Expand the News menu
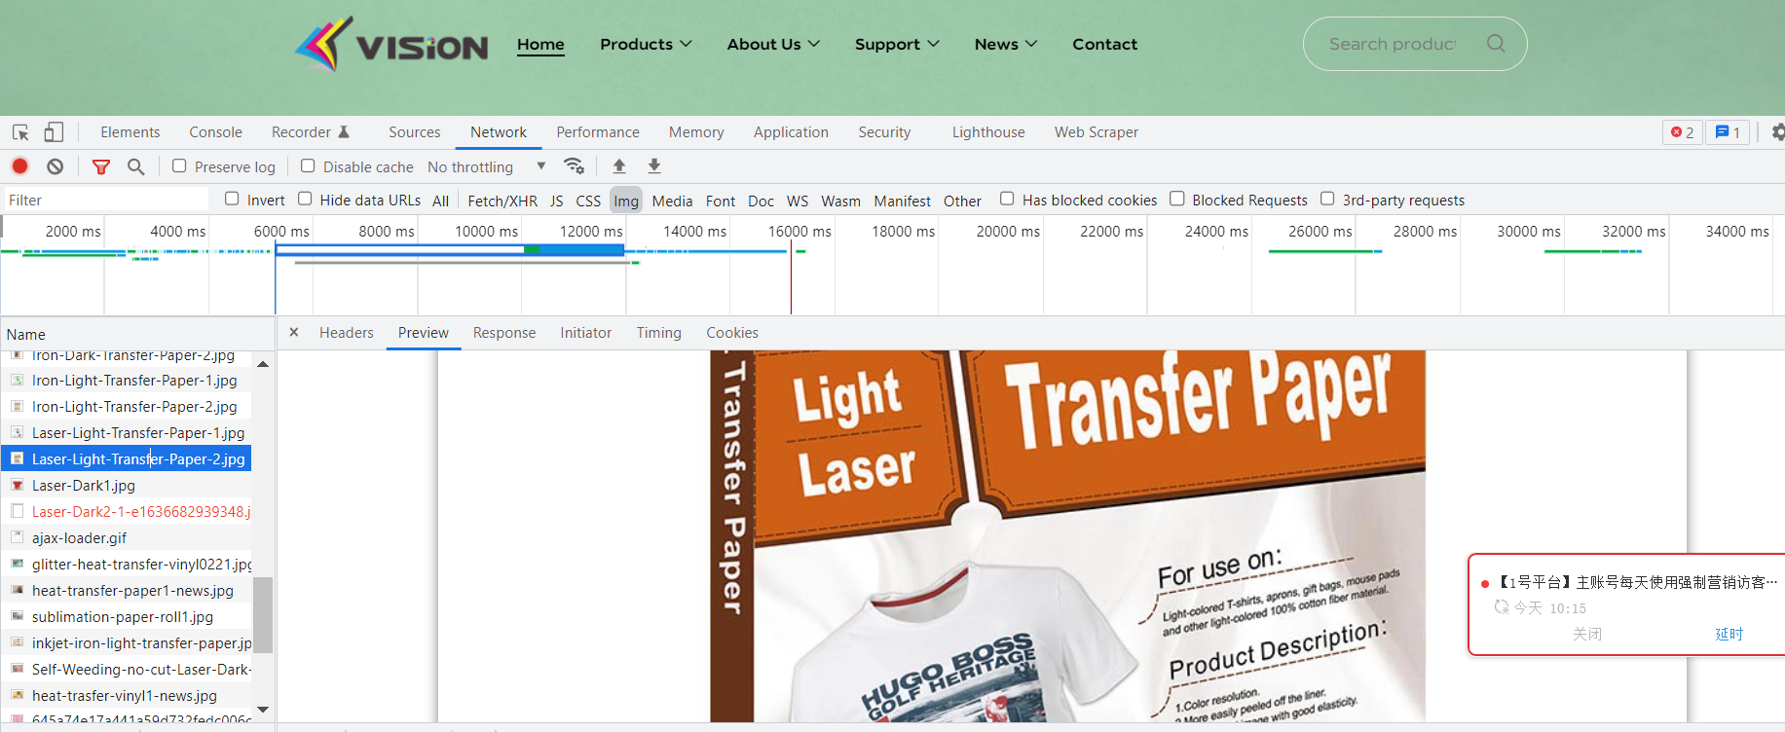The image size is (1785, 732). [x=1006, y=44]
